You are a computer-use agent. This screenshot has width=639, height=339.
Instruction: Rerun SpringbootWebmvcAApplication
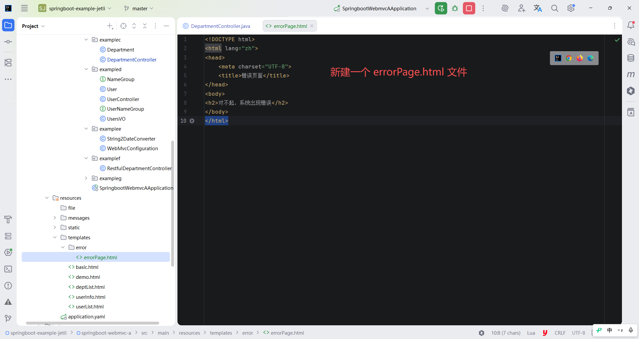pos(441,8)
